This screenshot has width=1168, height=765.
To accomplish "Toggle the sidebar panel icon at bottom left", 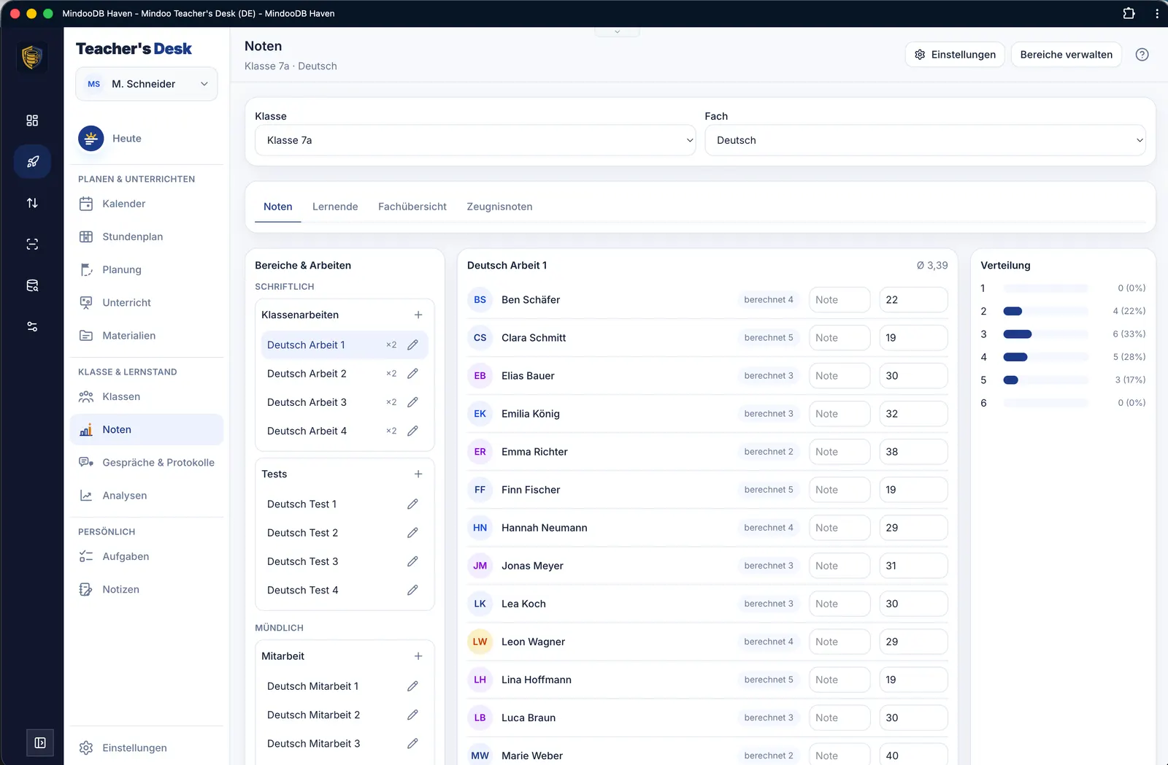I will click(x=40, y=743).
